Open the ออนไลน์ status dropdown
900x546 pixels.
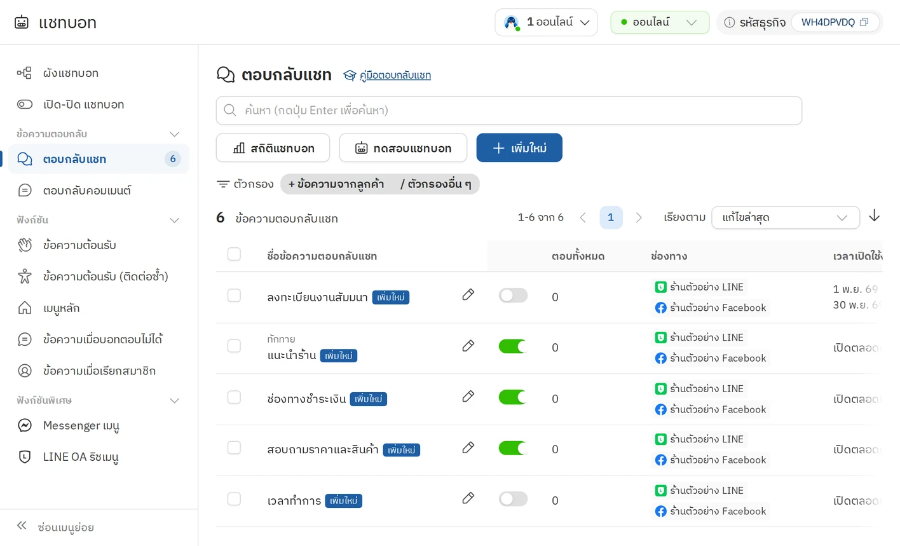tap(660, 22)
